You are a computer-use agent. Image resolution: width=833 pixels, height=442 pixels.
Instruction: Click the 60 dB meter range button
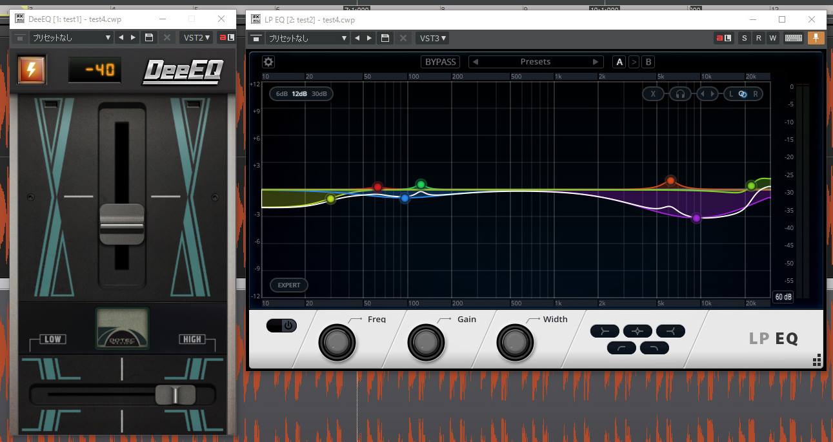coord(783,297)
